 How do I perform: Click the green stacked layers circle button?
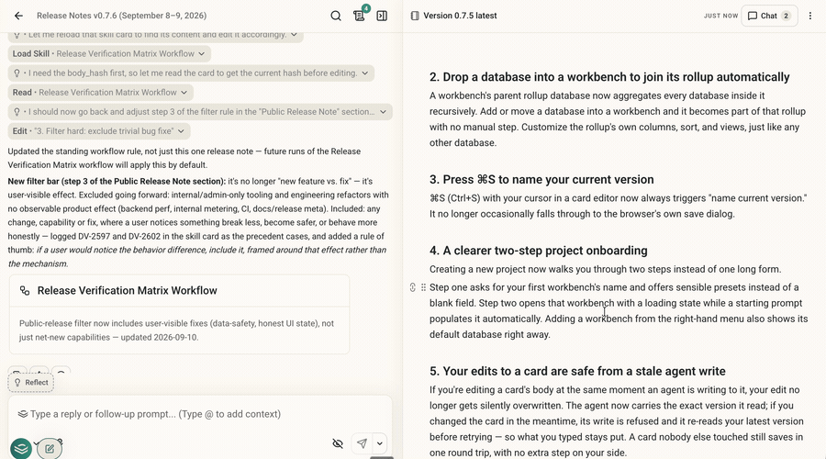coord(21,449)
